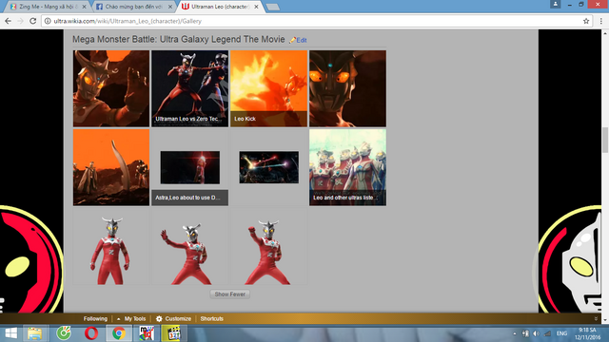Viewport: 609px width, 342px height.
Task: Click the scrollbar down arrow
Action: pos(605,320)
